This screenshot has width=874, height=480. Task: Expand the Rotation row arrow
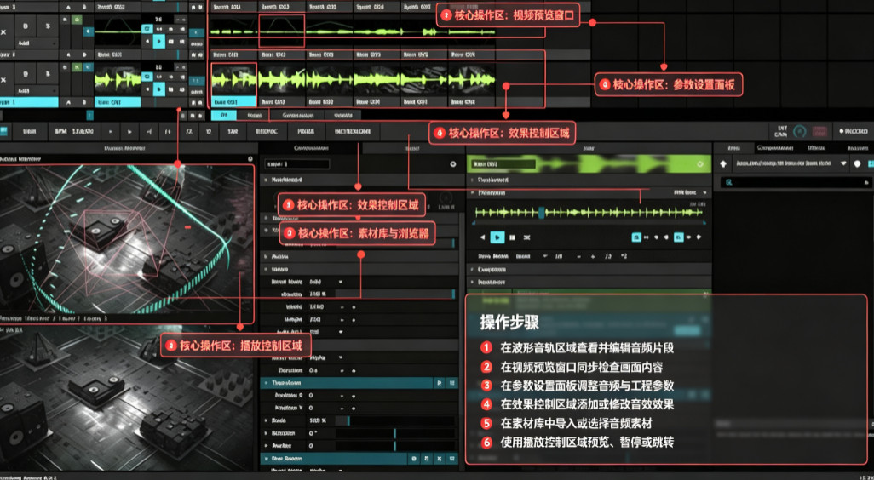[x=266, y=433]
